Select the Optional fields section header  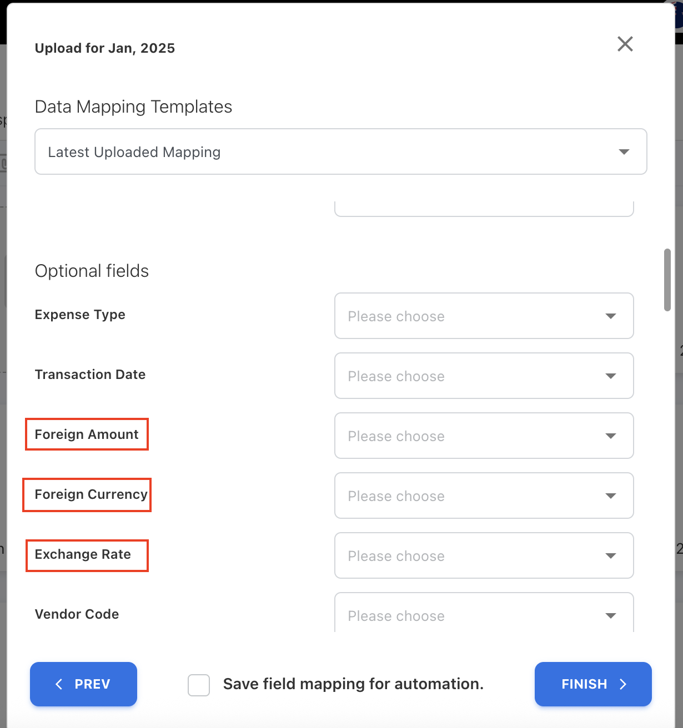92,271
